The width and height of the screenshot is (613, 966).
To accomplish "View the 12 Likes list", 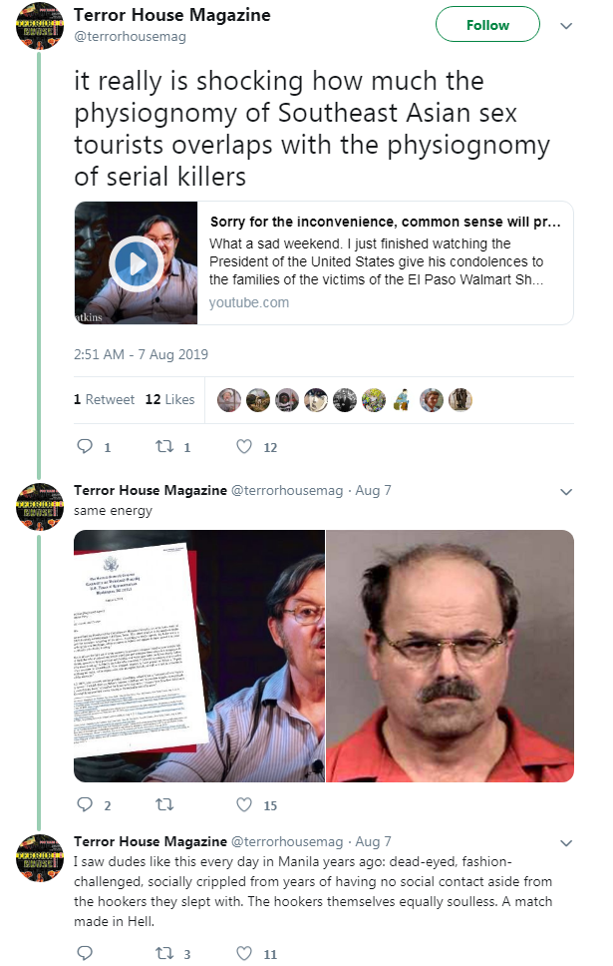I will (x=169, y=399).
